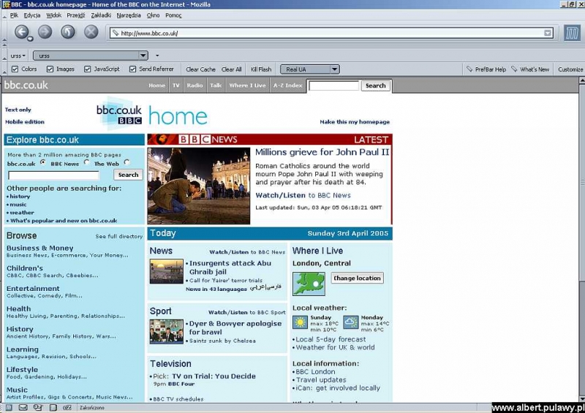This screenshot has height=413, width=585.
Task: Click the URL address field
Action: 331,33
